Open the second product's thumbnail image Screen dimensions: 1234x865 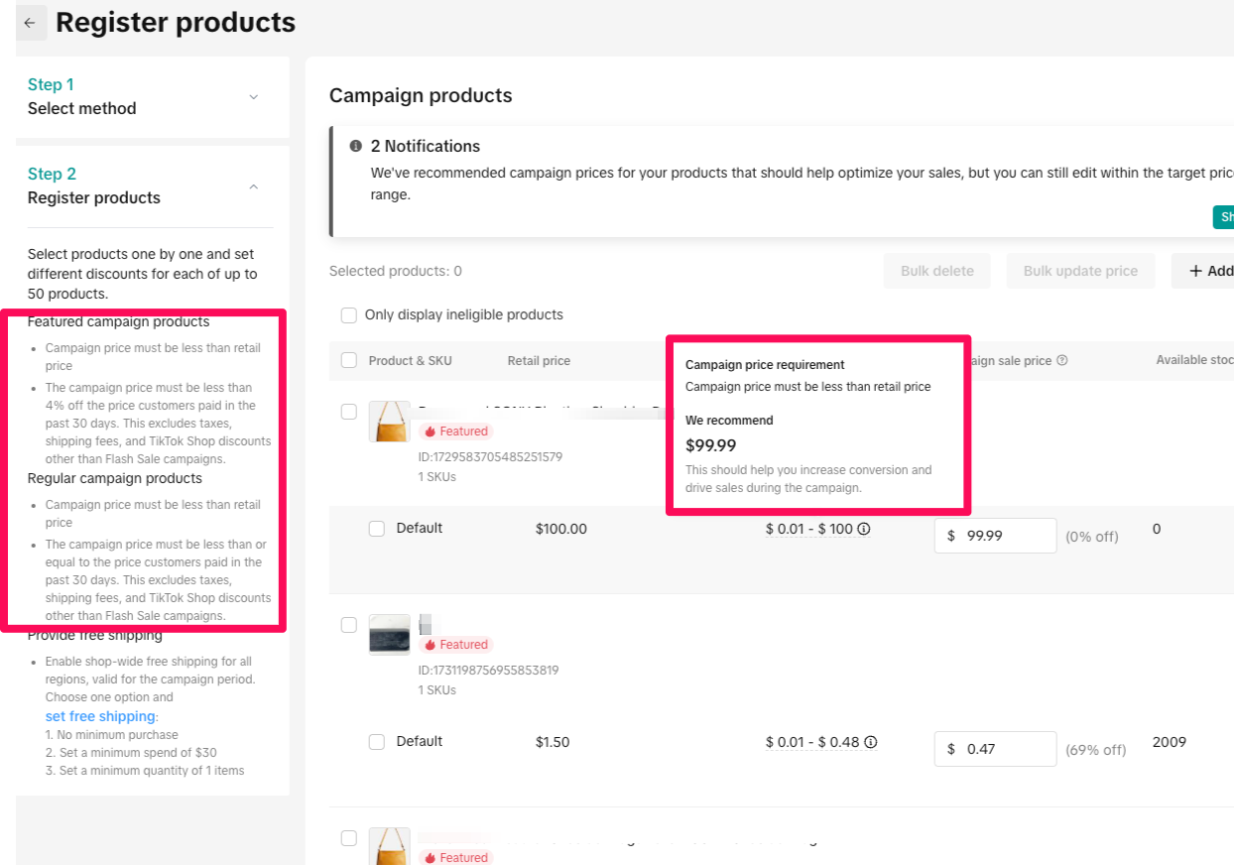pos(389,635)
